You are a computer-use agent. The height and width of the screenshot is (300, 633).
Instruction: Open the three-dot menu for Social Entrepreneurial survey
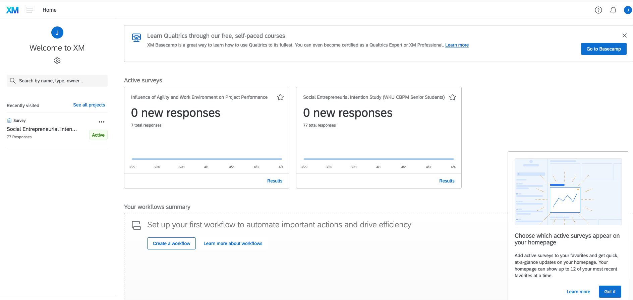coord(102,122)
